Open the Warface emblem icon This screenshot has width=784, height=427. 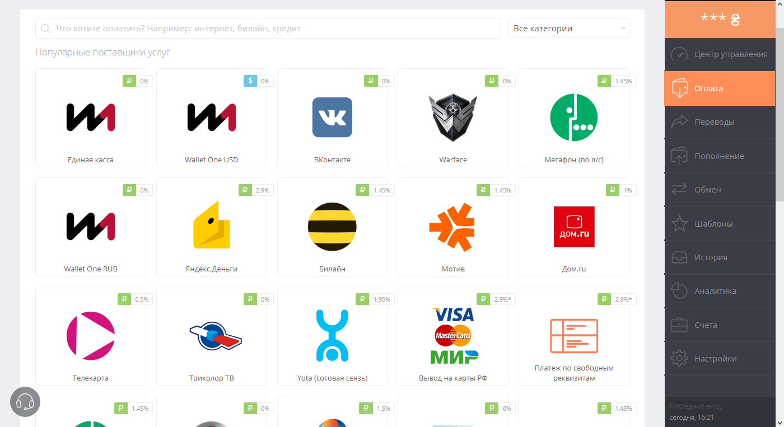(x=453, y=118)
